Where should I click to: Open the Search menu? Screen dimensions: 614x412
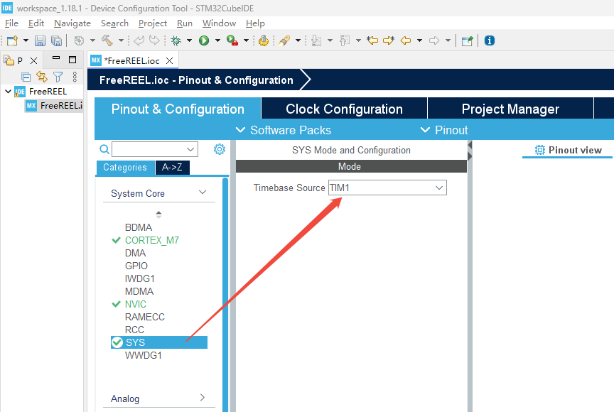pyautogui.click(x=114, y=23)
